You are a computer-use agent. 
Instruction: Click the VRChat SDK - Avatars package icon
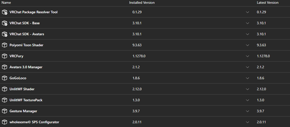coord(5,34)
